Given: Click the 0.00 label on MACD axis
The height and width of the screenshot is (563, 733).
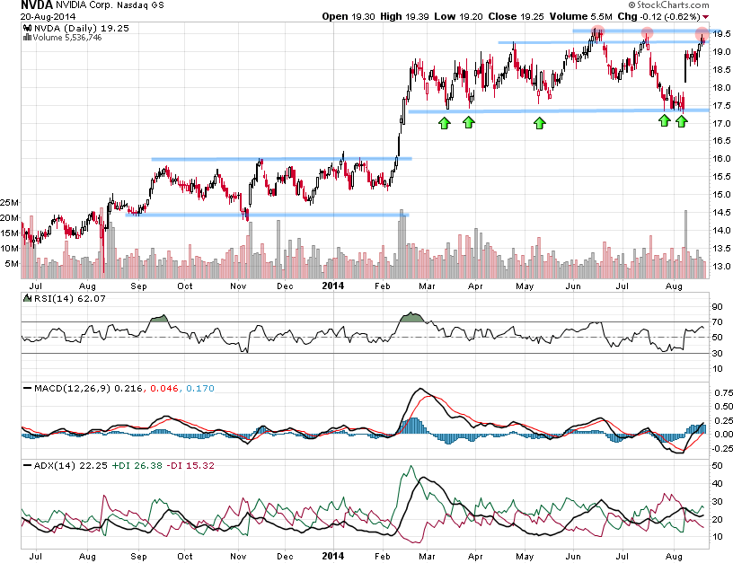Looking at the screenshot, I should point(723,434).
